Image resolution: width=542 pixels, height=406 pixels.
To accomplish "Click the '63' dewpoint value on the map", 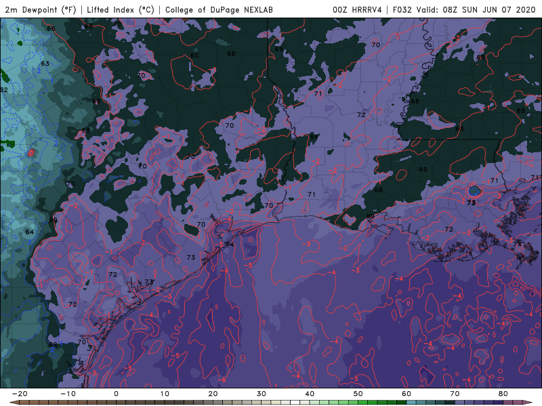I will [x=45, y=64].
